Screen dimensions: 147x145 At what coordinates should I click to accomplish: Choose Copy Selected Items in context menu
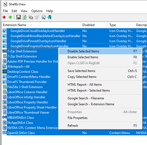[100, 77]
